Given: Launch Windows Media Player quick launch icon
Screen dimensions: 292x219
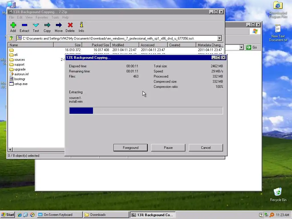Looking at the screenshot, I should (32, 215).
